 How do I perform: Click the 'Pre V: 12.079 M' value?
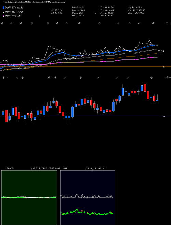click(136, 10)
